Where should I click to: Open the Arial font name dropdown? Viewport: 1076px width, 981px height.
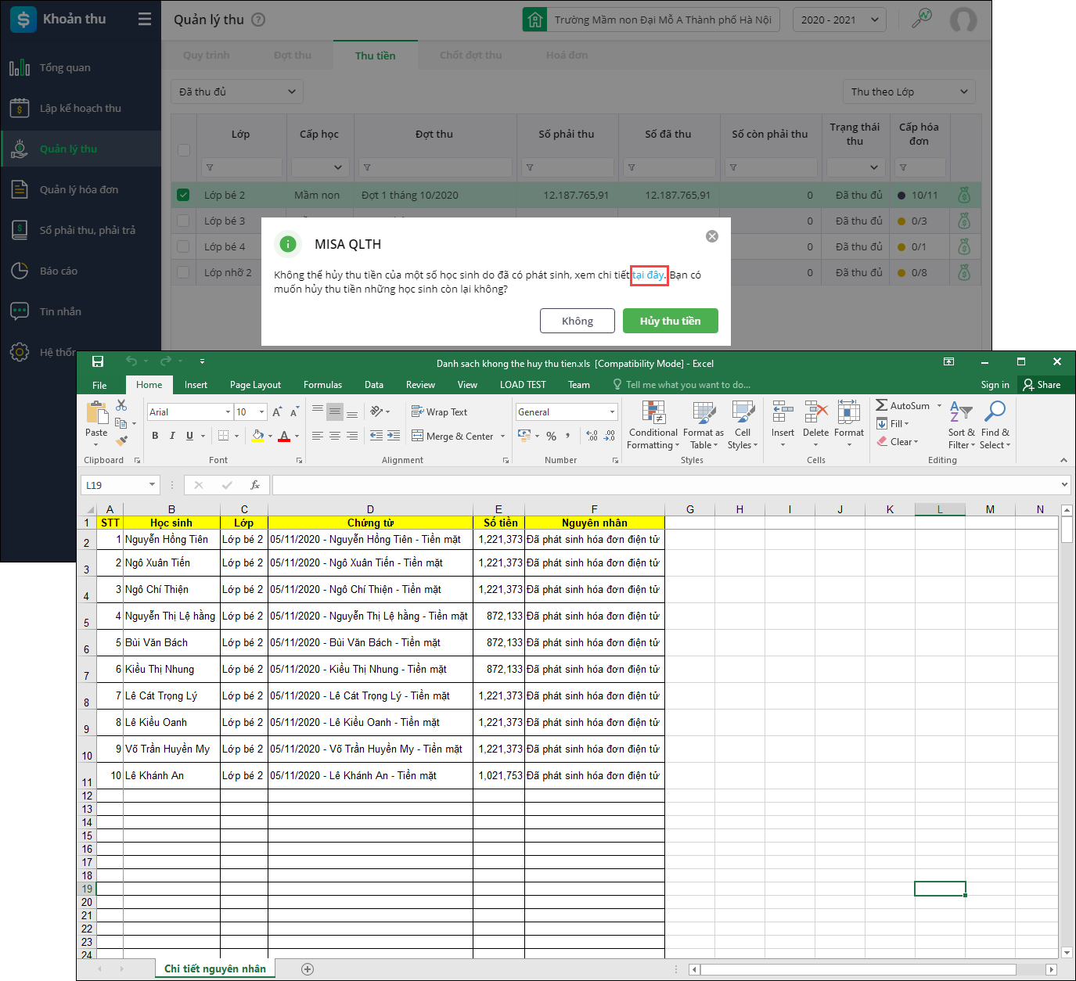(228, 412)
